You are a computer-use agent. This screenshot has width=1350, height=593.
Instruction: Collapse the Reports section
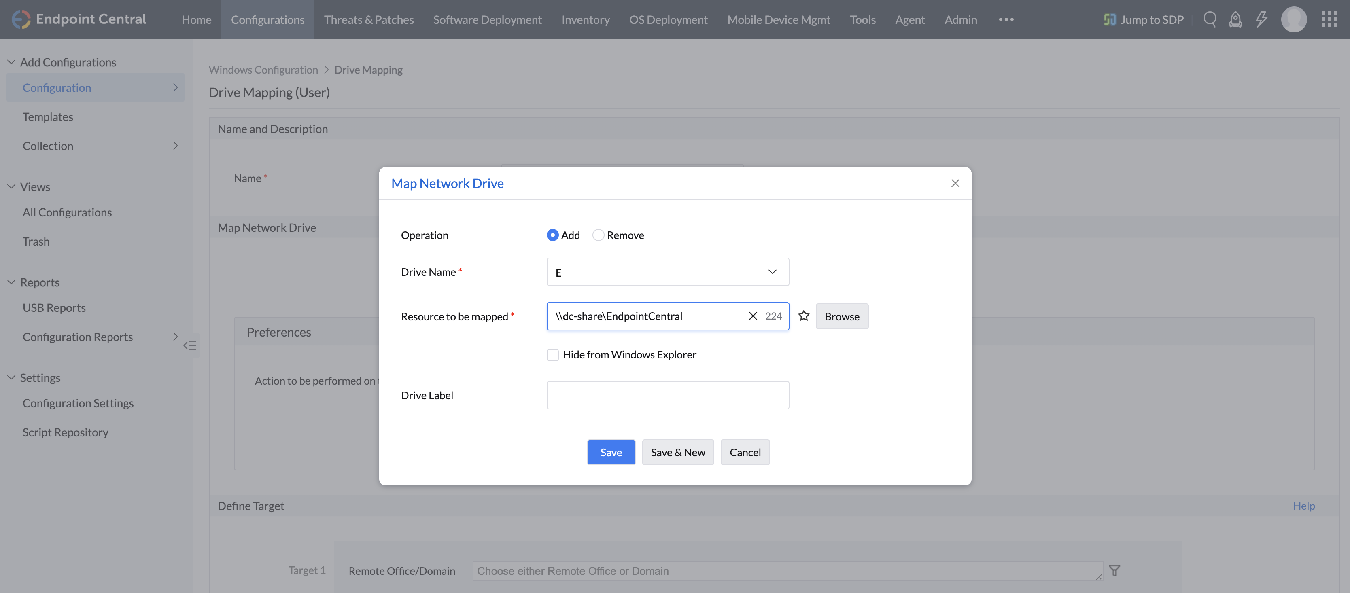coord(11,282)
